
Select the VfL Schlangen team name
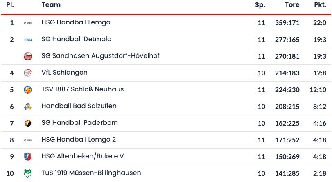pyautogui.click(x=64, y=73)
